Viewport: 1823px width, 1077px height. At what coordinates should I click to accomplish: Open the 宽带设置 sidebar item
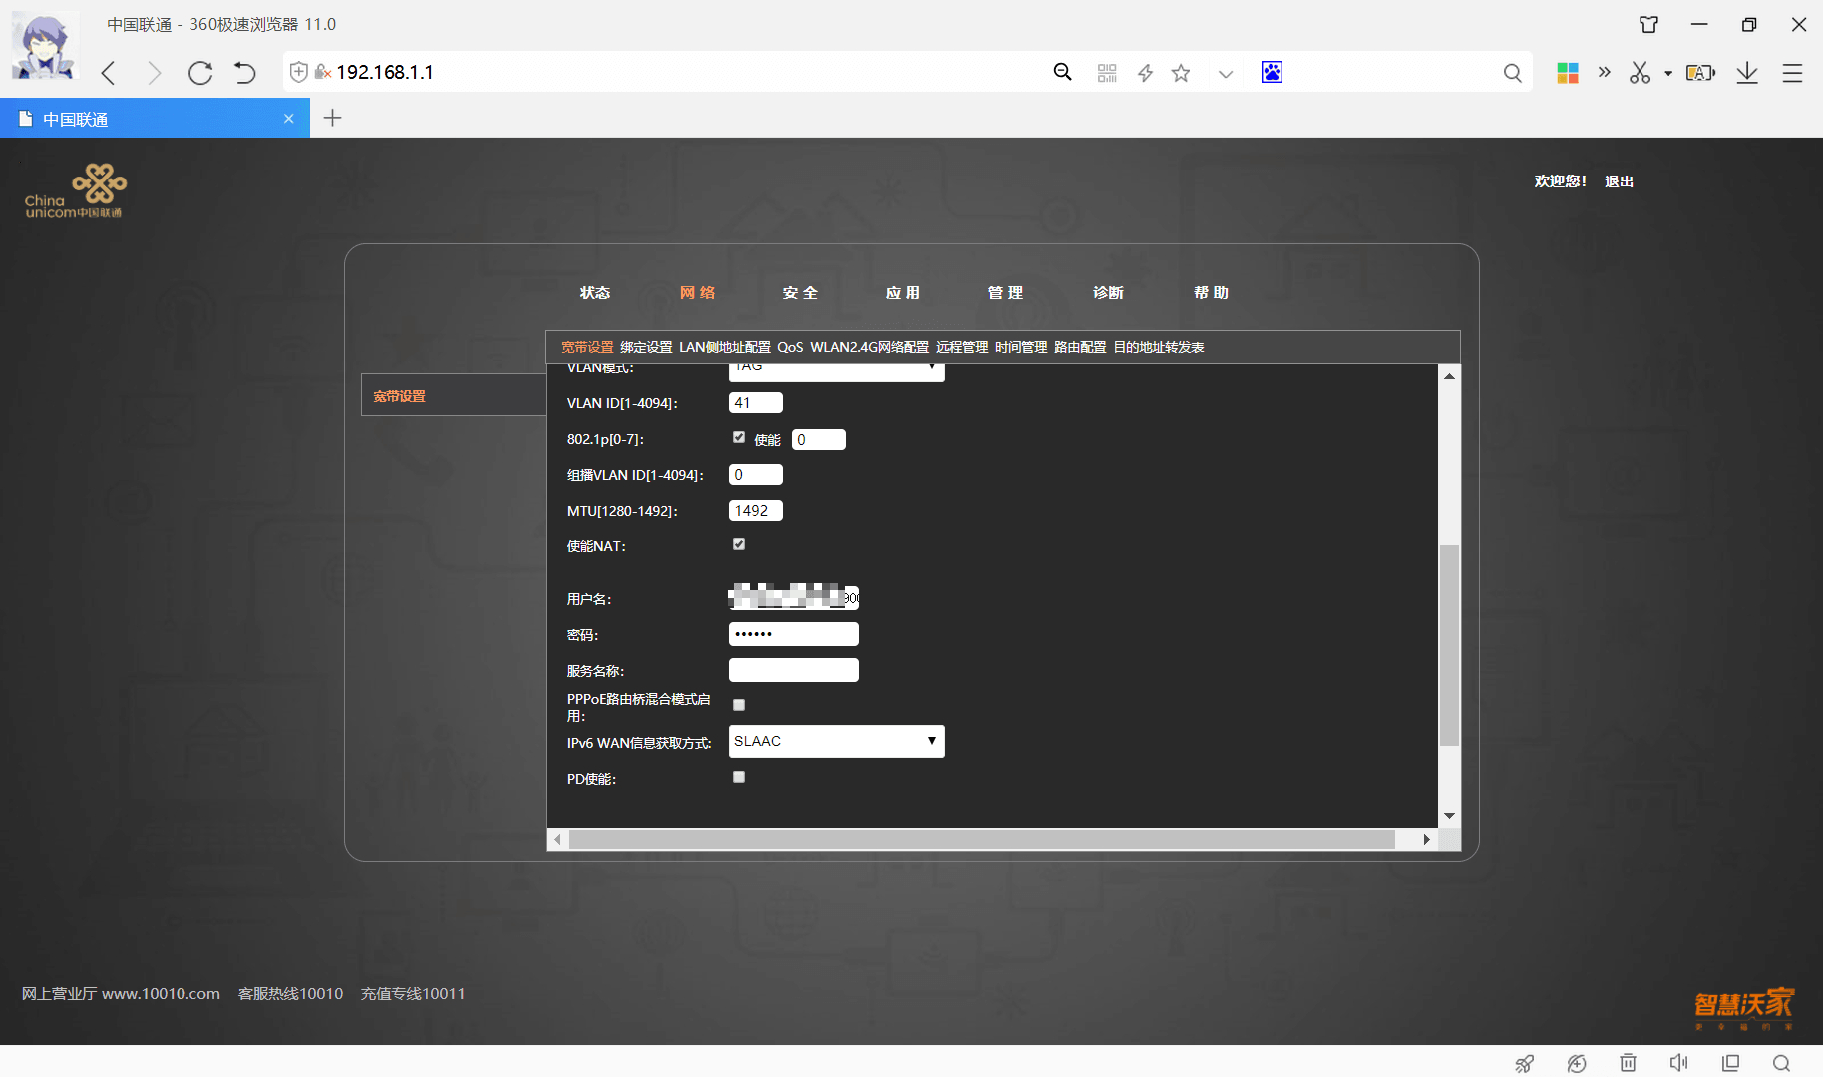pos(399,396)
